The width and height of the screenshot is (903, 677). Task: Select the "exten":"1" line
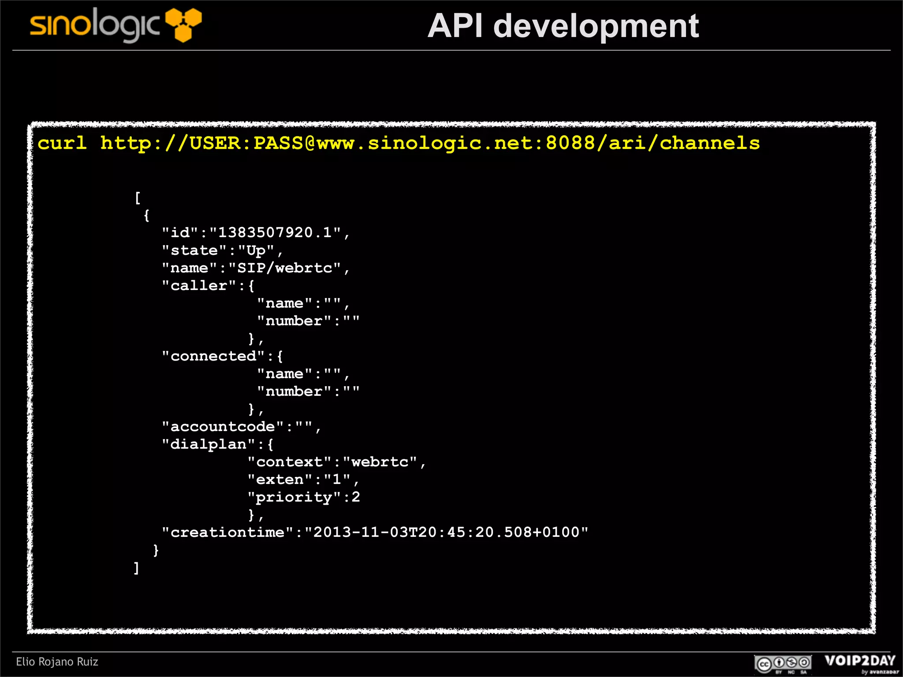[x=303, y=480]
